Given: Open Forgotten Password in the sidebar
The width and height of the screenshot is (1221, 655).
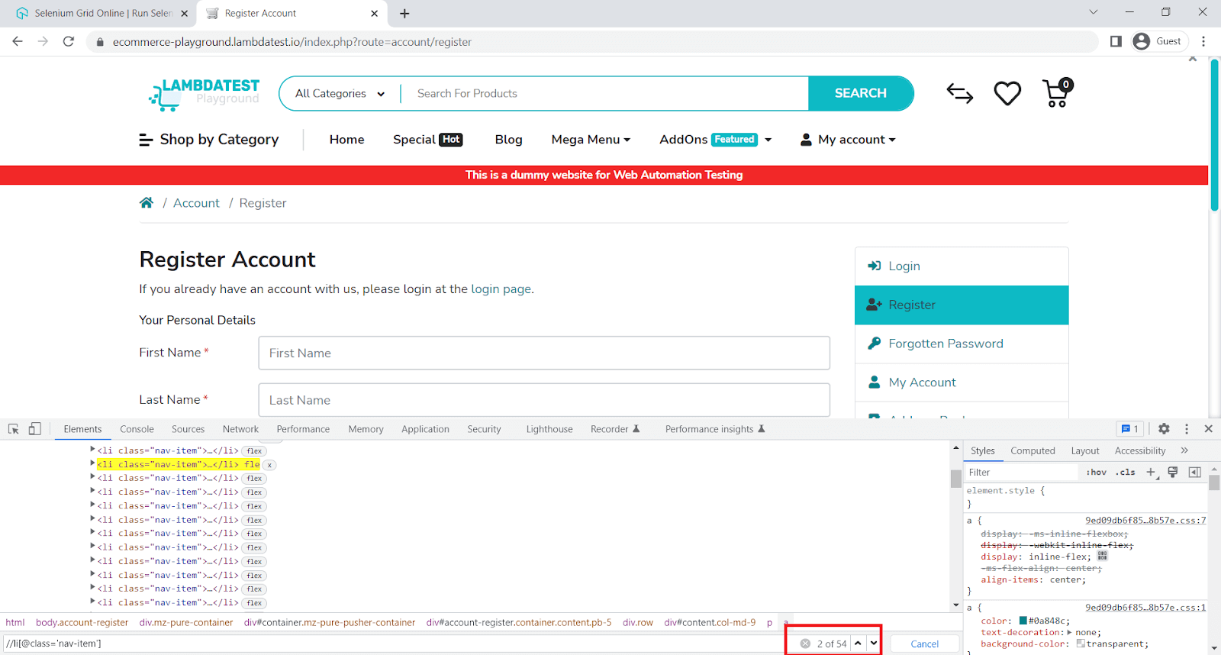Looking at the screenshot, I should (962, 344).
